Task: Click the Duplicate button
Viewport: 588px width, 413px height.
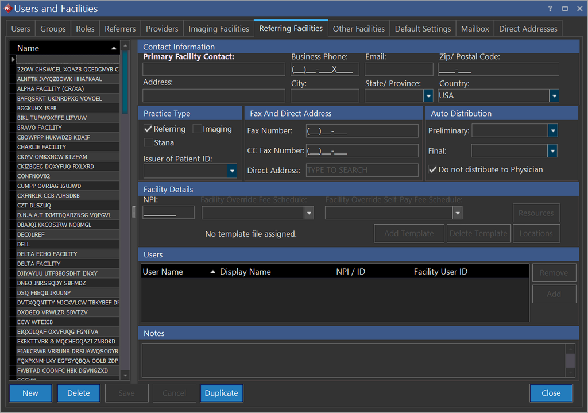Action: 221,393
